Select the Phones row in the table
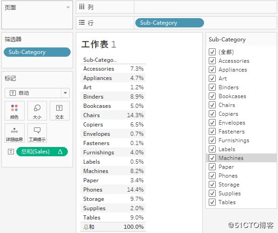The image size is (278, 233). tap(113, 190)
